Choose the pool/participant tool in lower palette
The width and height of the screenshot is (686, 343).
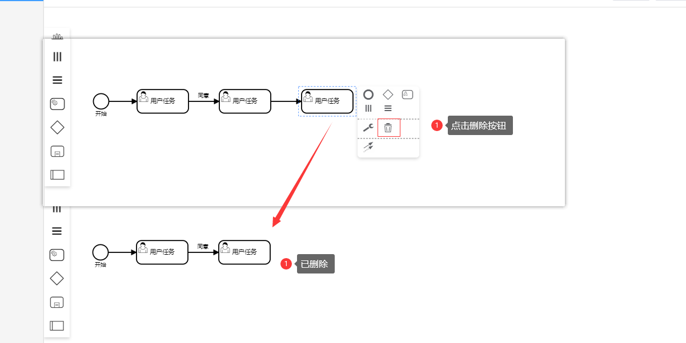click(57, 326)
